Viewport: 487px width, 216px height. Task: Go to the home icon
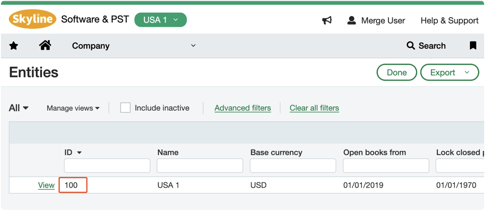(x=45, y=46)
